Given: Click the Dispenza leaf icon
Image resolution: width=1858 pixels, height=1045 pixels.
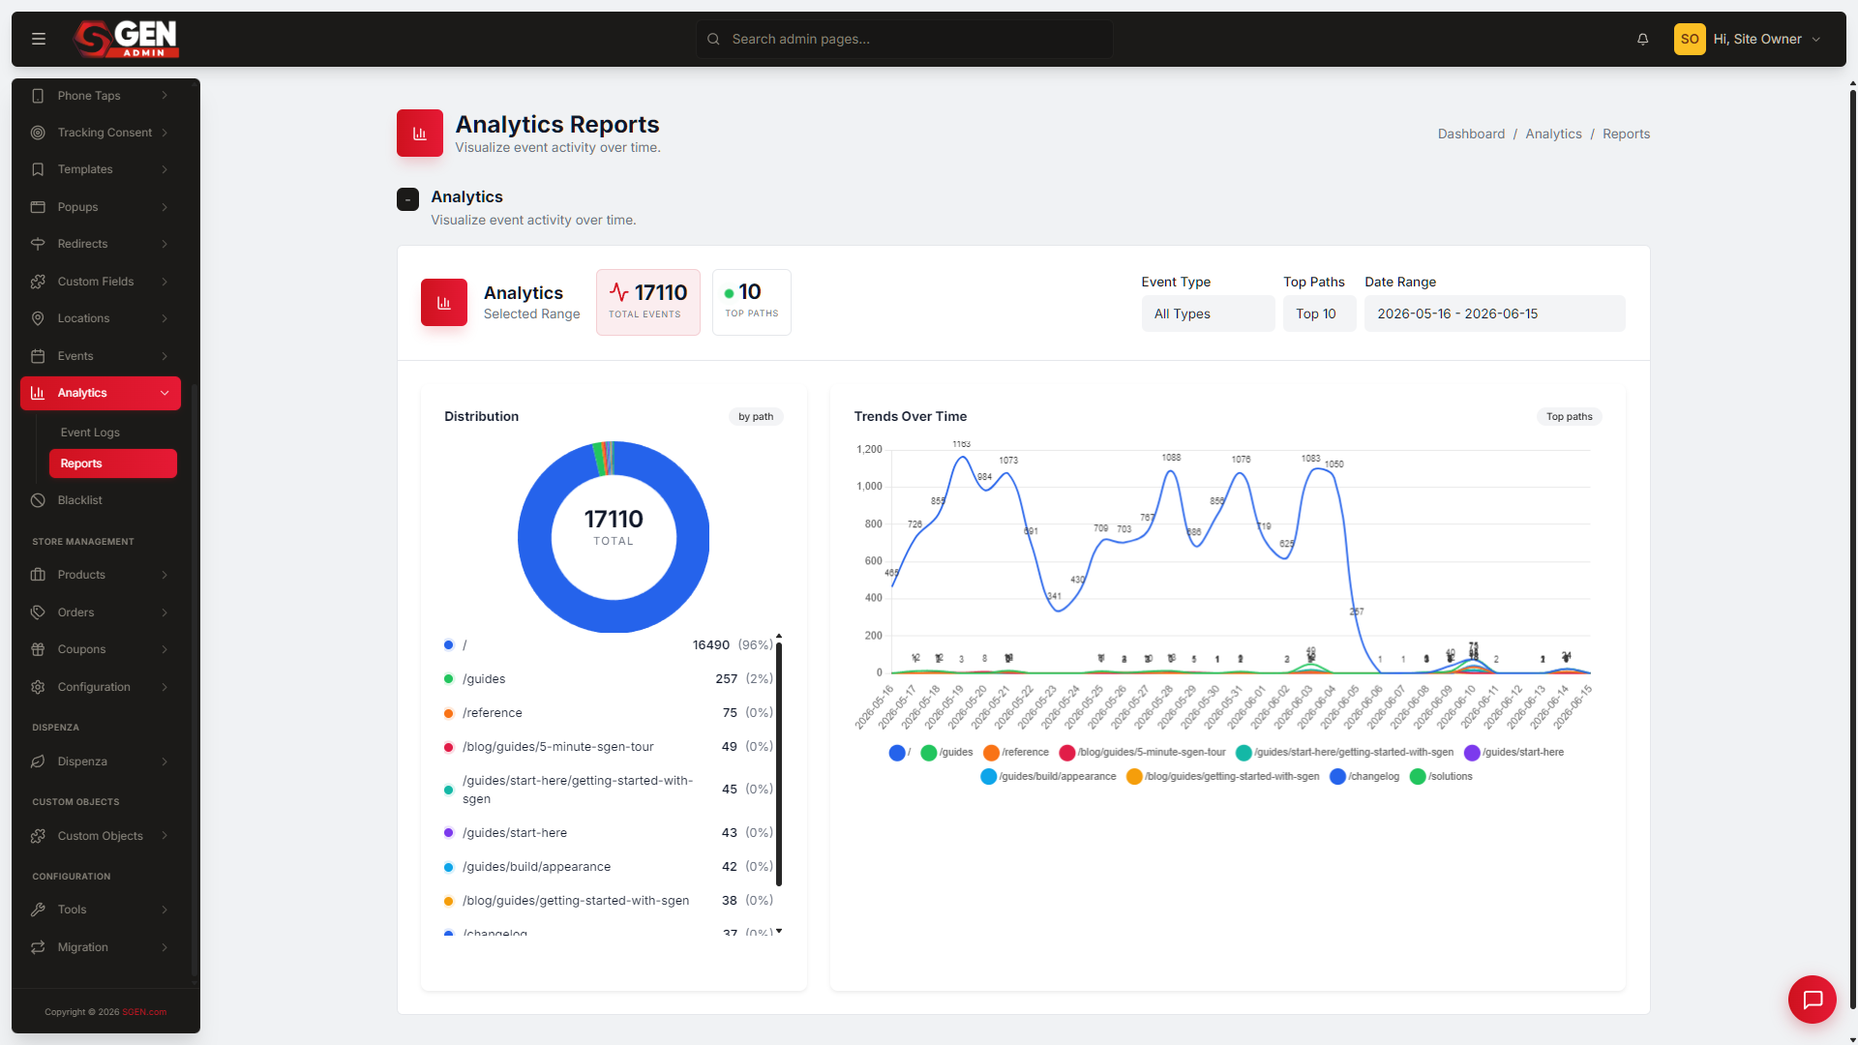Looking at the screenshot, I should pos(38,761).
